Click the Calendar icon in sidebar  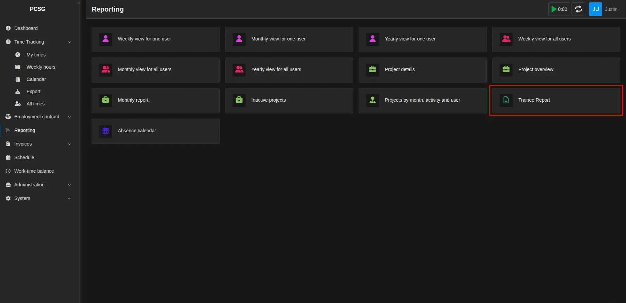(18, 79)
